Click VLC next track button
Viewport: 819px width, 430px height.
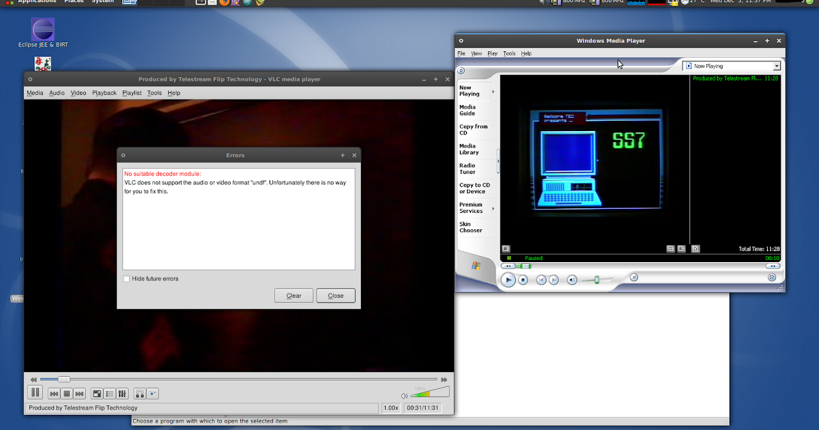tap(79, 394)
